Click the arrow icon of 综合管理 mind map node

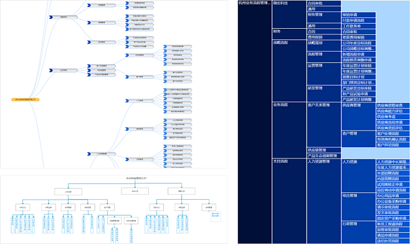(127, 129)
